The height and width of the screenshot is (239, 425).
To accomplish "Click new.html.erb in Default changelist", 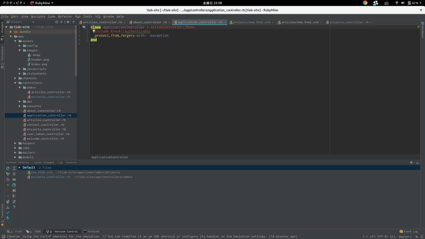I will click(42, 172).
